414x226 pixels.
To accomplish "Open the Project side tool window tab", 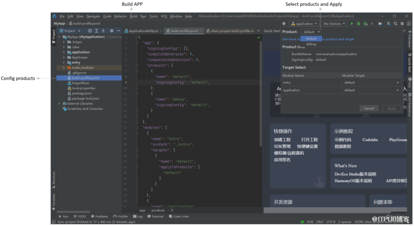I will (54, 36).
